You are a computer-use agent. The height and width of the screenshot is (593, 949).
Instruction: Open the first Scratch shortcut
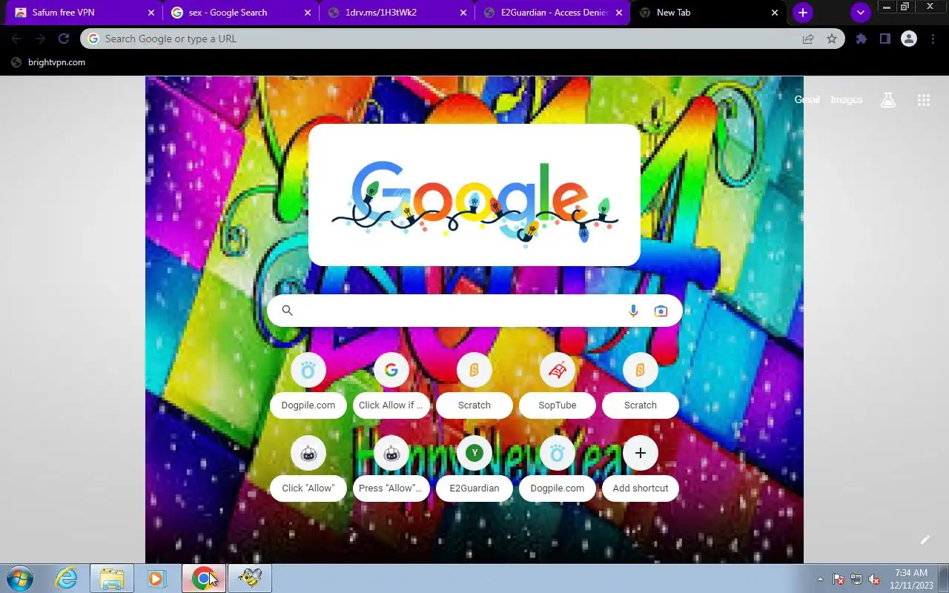tap(474, 386)
